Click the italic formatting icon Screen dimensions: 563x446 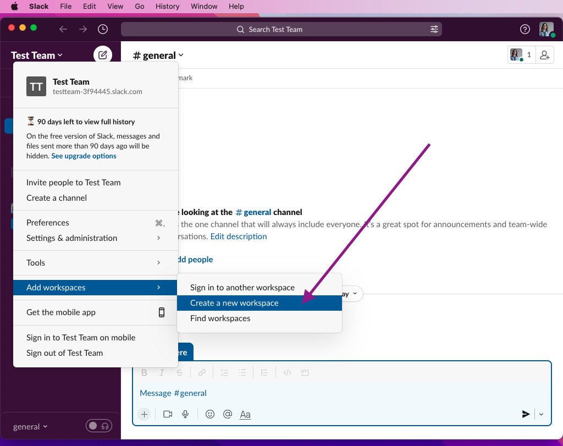[162, 372]
